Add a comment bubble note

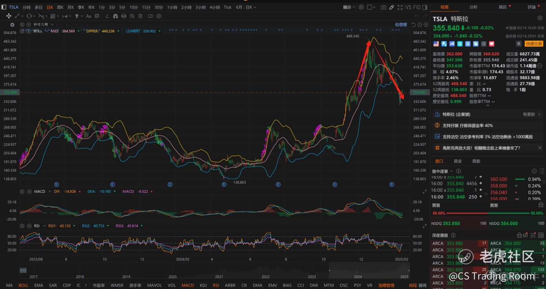coord(97,16)
